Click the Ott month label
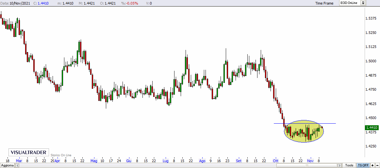Image resolution: width=380 pixels, height=168 pixels. coord(275,161)
